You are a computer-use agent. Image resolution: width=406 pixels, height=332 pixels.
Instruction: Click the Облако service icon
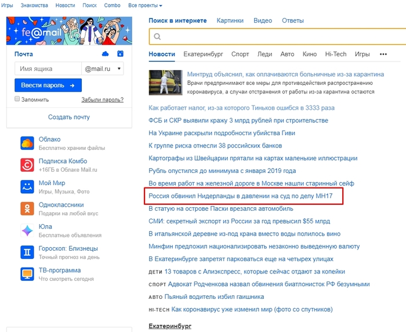coord(27,143)
